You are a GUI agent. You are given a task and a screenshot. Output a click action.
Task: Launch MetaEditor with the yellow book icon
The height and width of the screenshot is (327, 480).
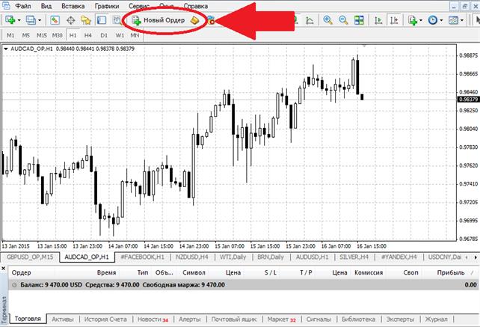[194, 20]
